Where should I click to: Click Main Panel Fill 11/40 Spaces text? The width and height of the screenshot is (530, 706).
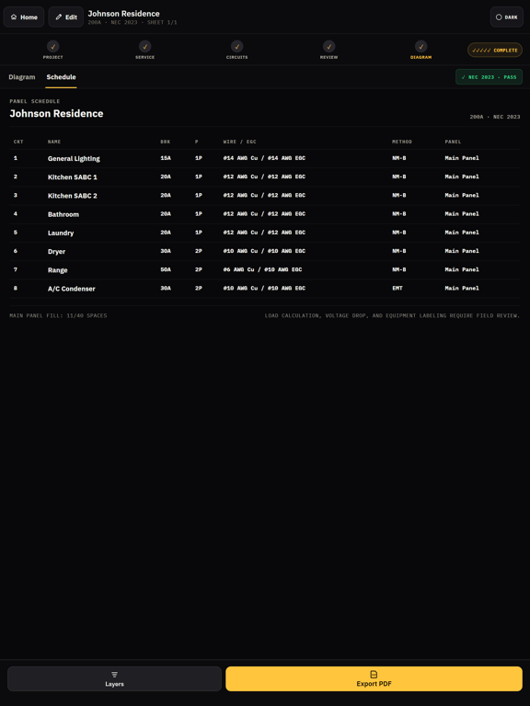pos(58,315)
